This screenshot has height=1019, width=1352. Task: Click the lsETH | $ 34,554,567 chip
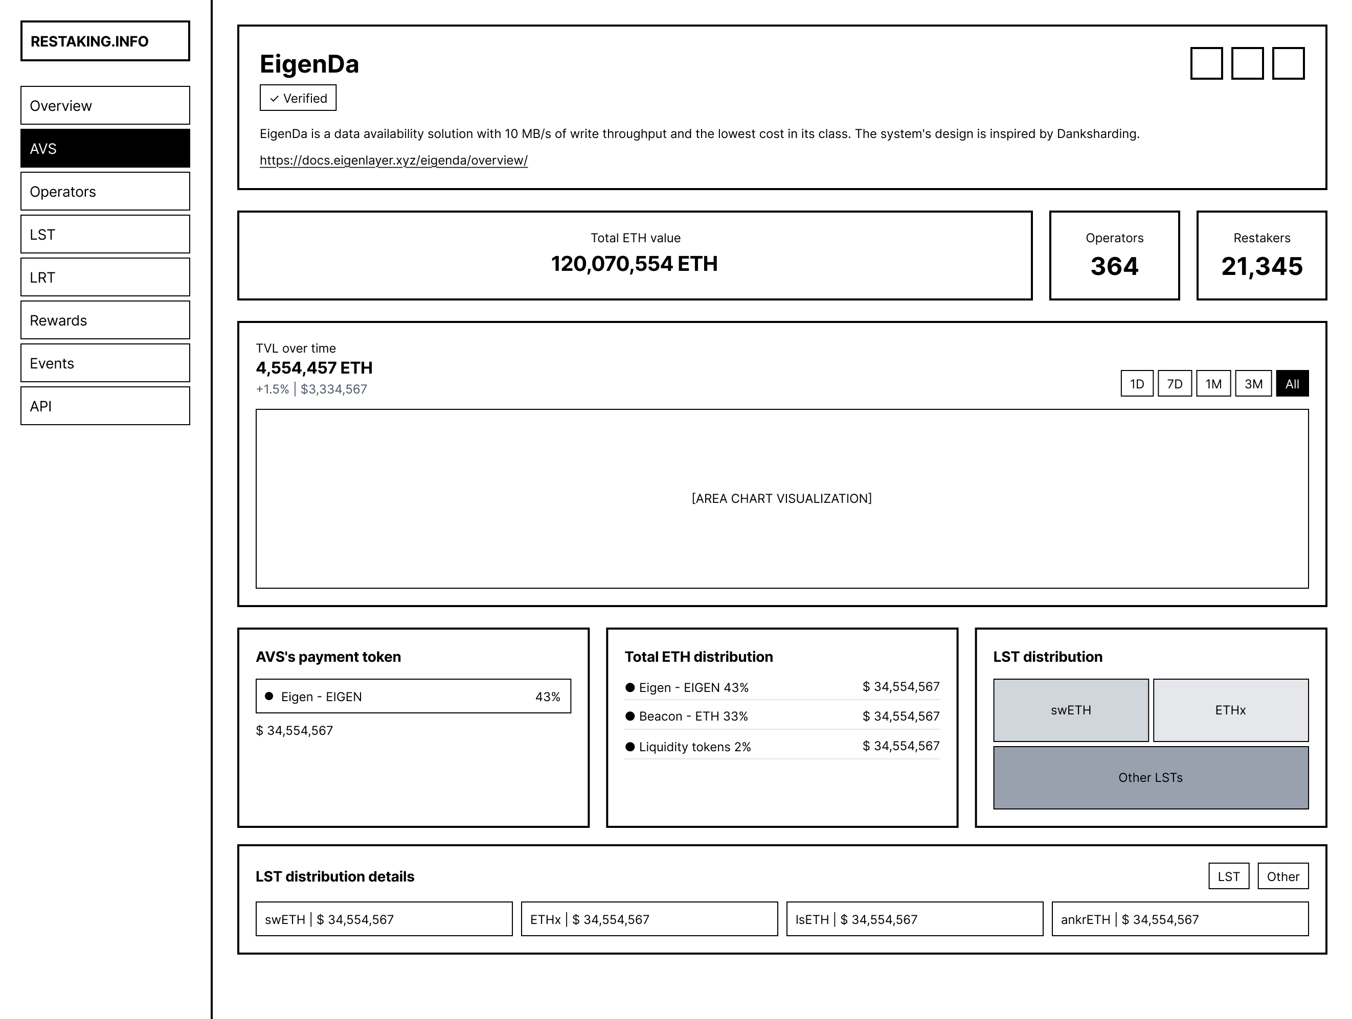[x=914, y=919]
